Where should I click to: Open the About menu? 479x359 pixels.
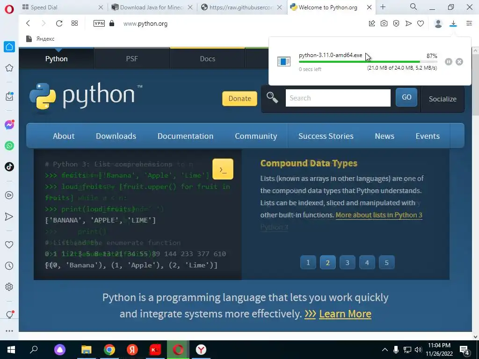pyautogui.click(x=64, y=136)
